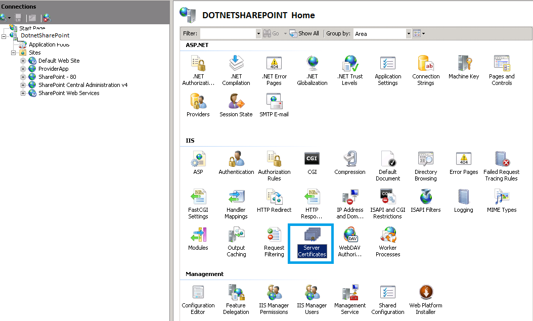Open Configuration Editor
The width and height of the screenshot is (533, 321).
[198, 300]
